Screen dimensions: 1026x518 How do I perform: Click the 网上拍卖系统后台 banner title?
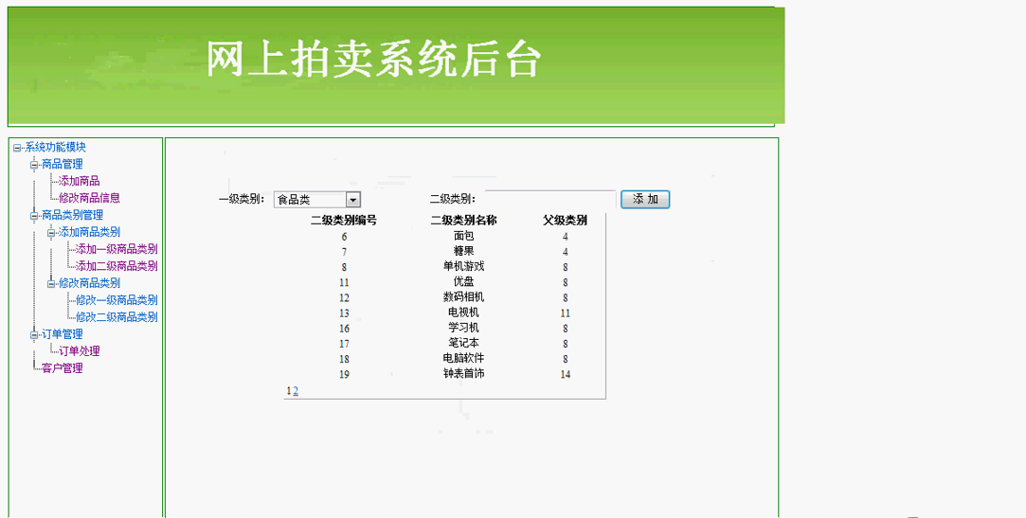coord(373,61)
